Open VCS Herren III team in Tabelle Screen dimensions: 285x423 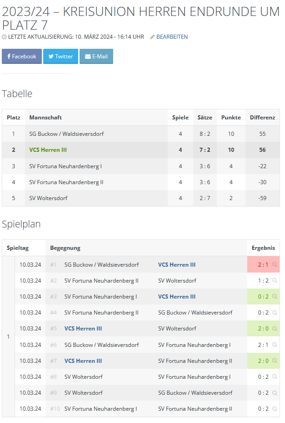pos(48,150)
